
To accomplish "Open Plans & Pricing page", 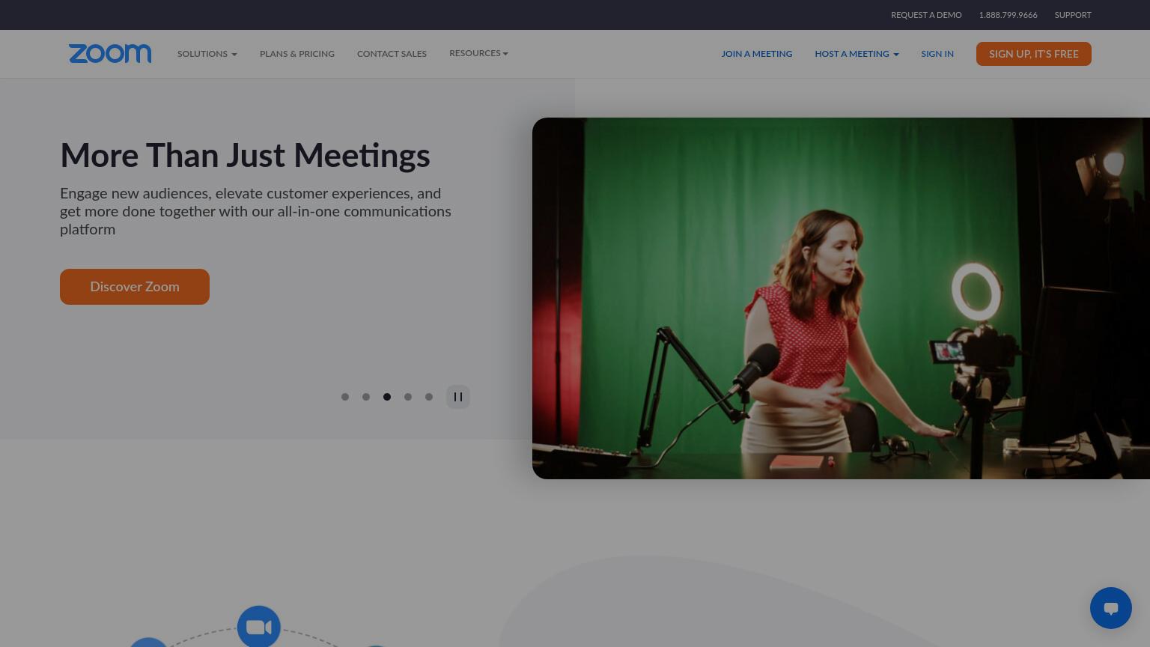I will tap(297, 54).
